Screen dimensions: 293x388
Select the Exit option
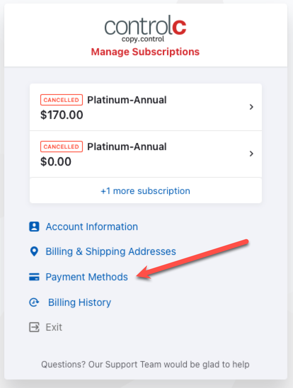pos(54,327)
